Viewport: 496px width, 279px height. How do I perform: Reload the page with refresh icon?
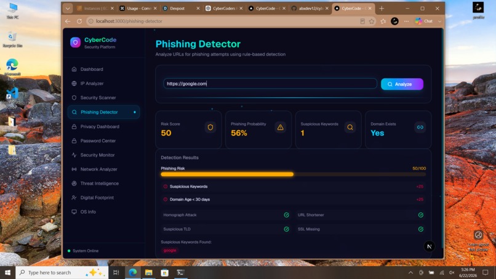pos(79,21)
